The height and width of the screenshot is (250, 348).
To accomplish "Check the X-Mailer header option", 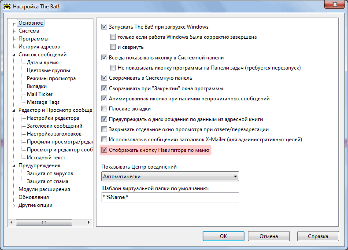I will (x=104, y=140).
